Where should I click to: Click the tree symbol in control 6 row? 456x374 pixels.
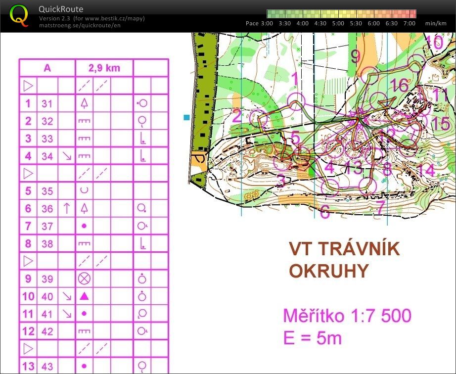(x=84, y=208)
